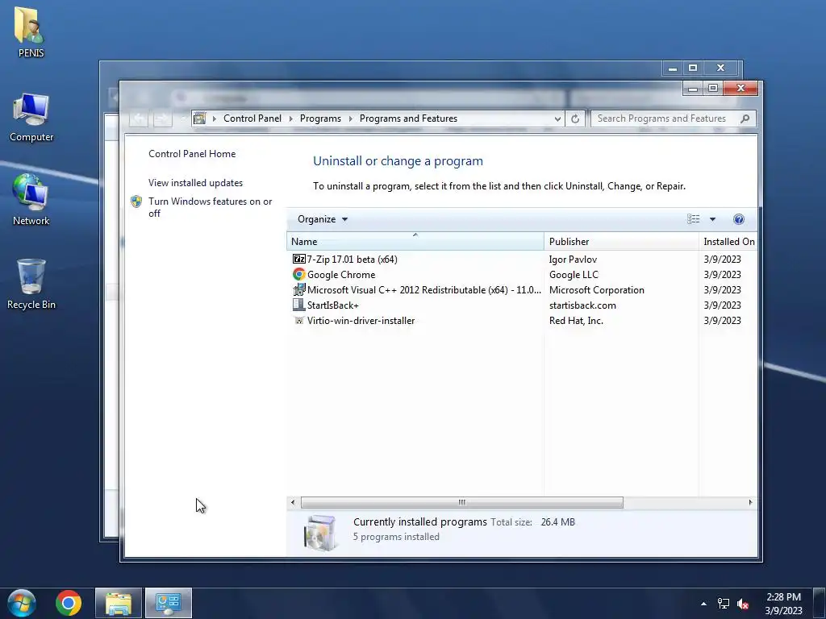Screen dimensions: 826x619
Task: Click the Programs breadcrumb
Action: pyautogui.click(x=320, y=118)
